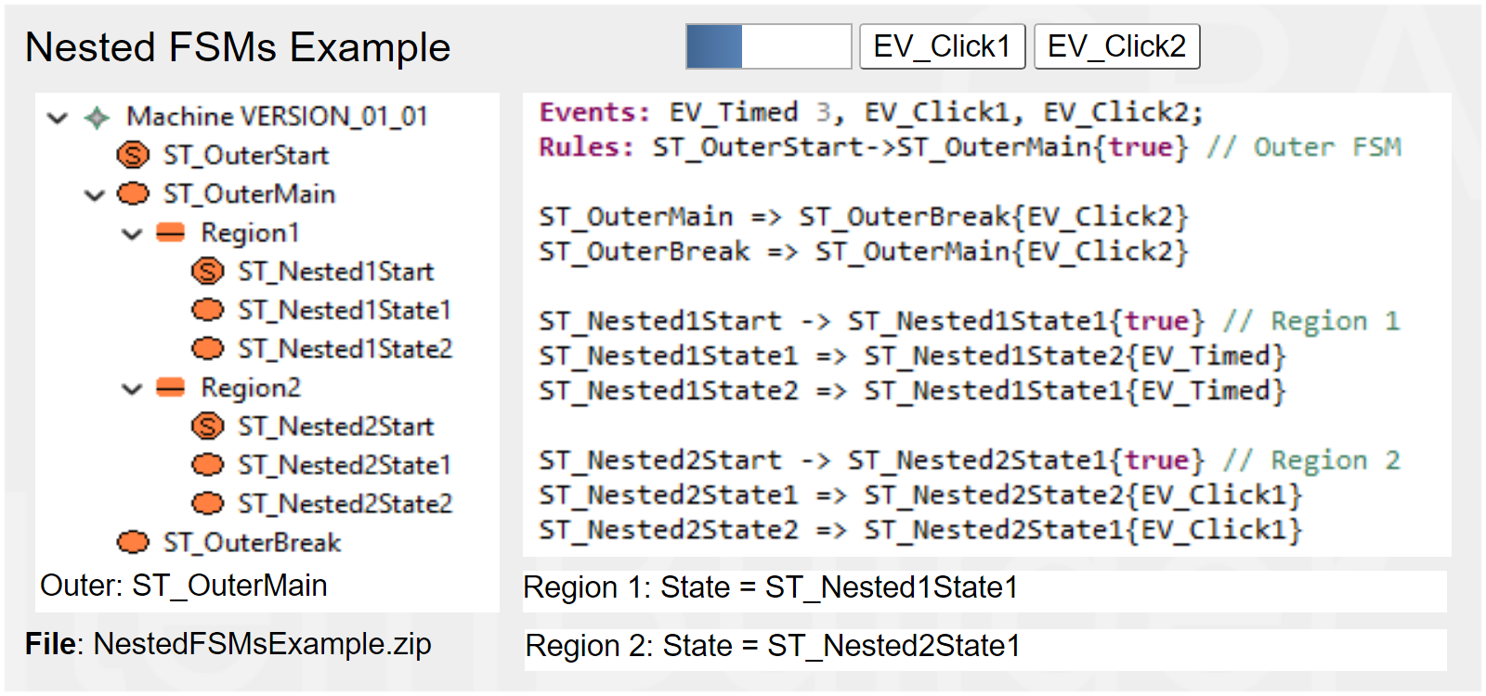Select ST_Nested1State1 in the tree

(x=344, y=310)
